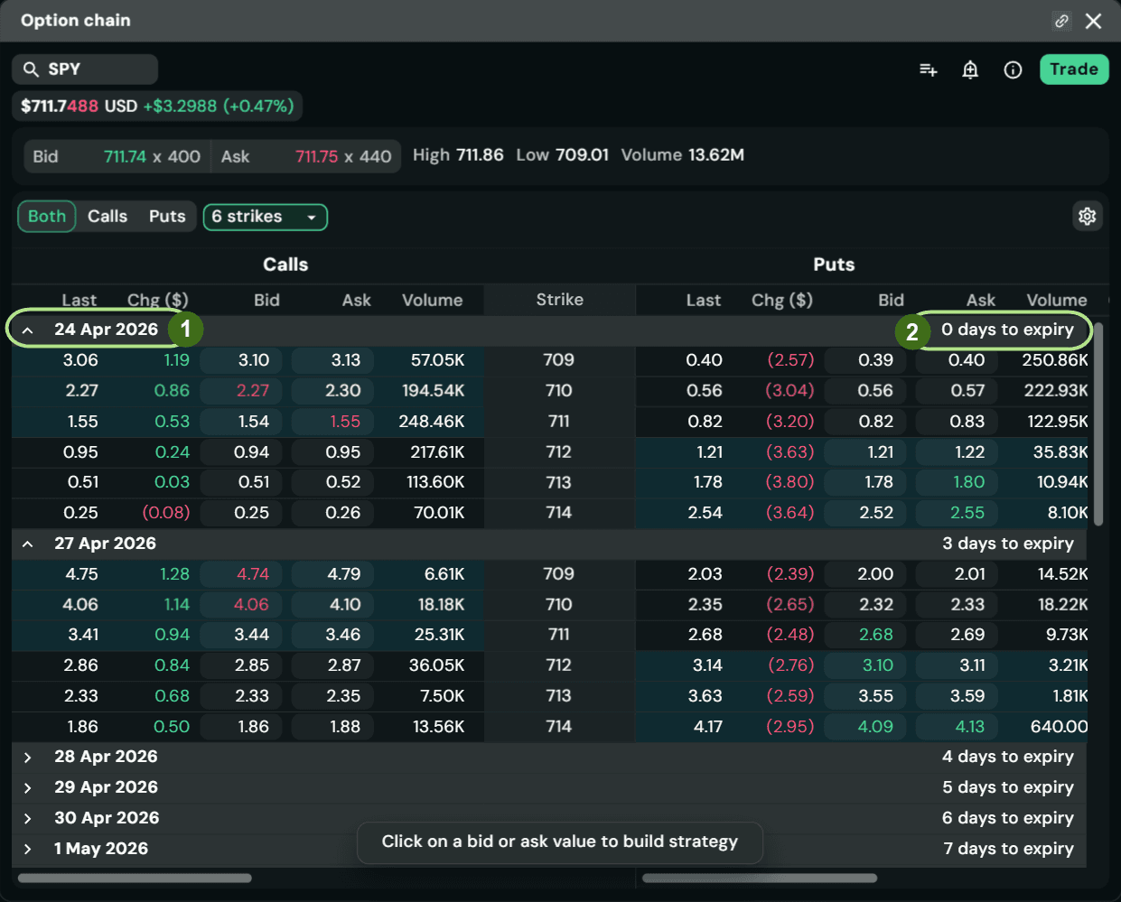Screen dimensions: 1121x902
Task: Close the Option chain panel
Action: pos(1093,20)
